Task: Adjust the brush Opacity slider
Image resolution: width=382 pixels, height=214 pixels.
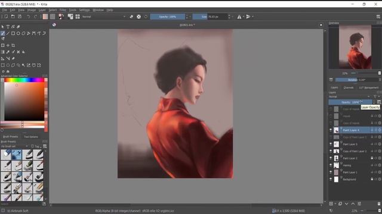Action: coord(168,17)
